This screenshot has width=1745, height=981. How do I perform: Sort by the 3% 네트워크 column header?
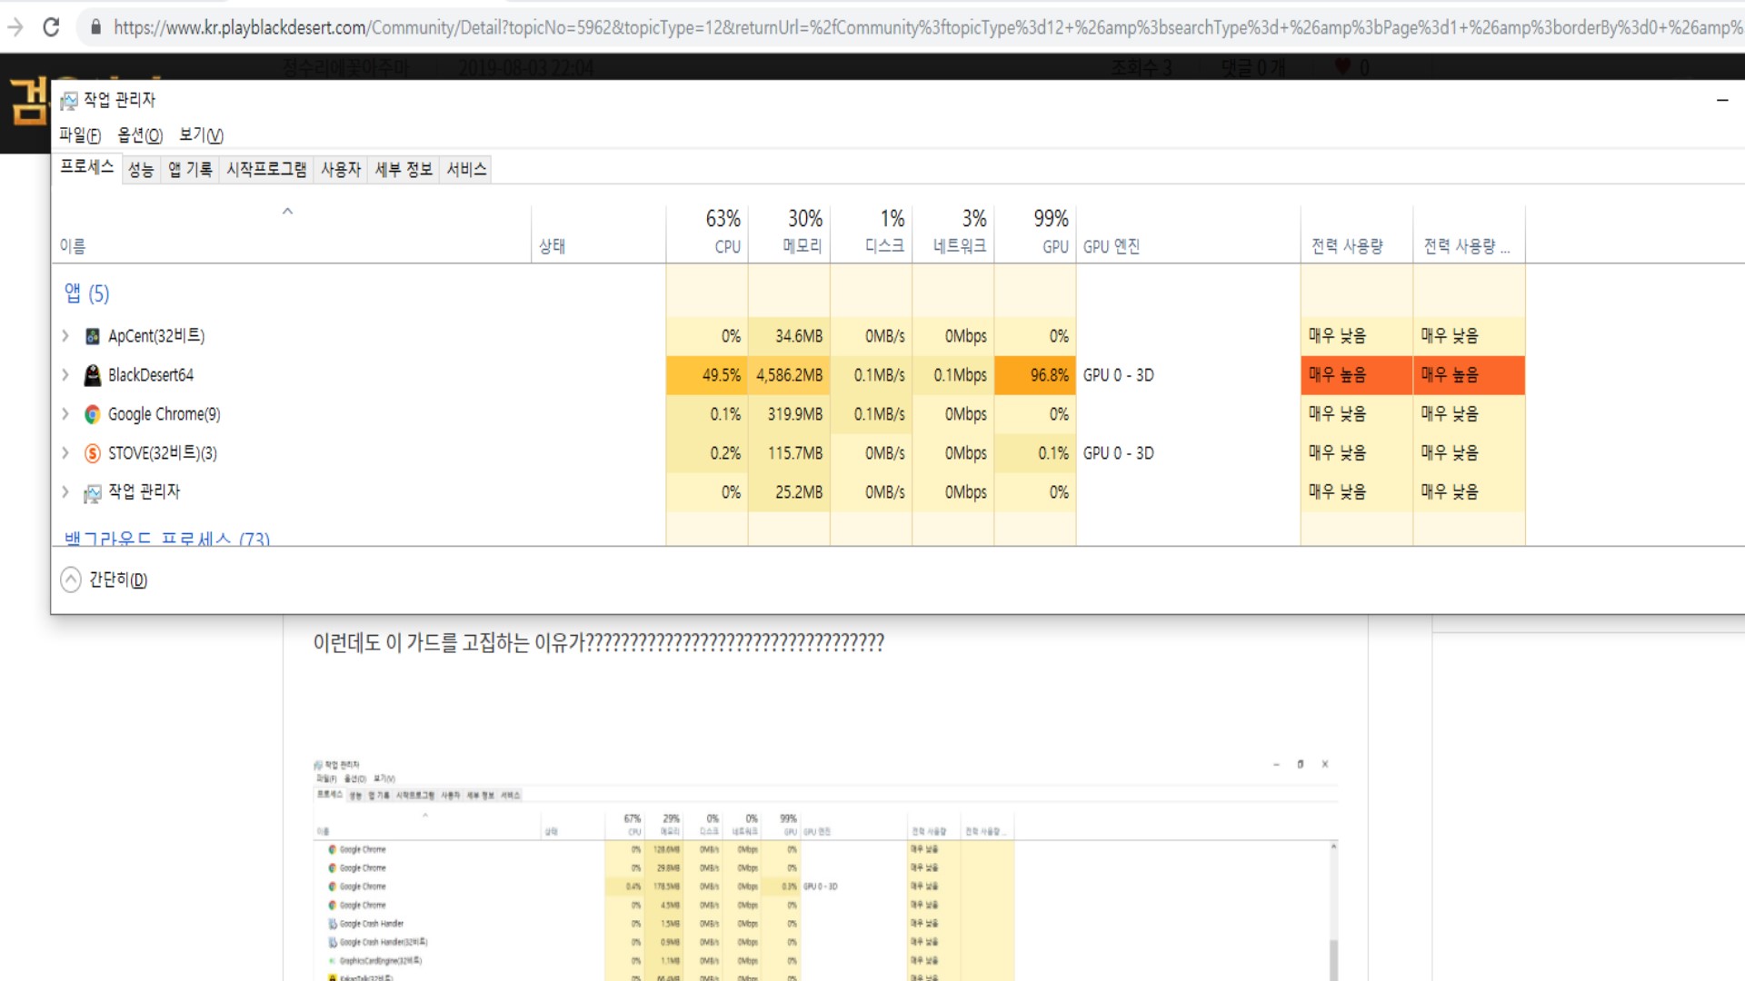point(953,233)
